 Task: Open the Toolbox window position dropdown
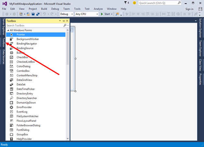tap(60, 21)
